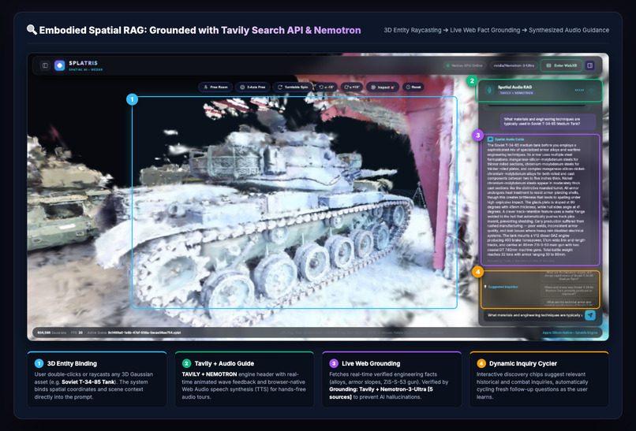Viewport: 636px width, 431px height.
Task: Click the lightbulb icon next to Suggested Inquiries
Action: [485, 287]
